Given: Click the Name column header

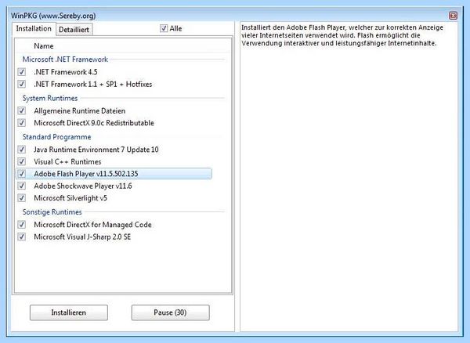Looking at the screenshot, I should (x=44, y=46).
